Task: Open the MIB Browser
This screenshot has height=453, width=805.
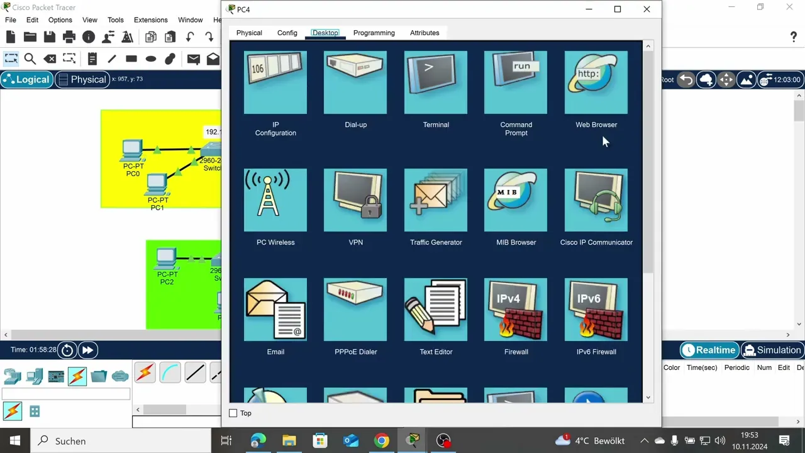Action: coord(516,200)
